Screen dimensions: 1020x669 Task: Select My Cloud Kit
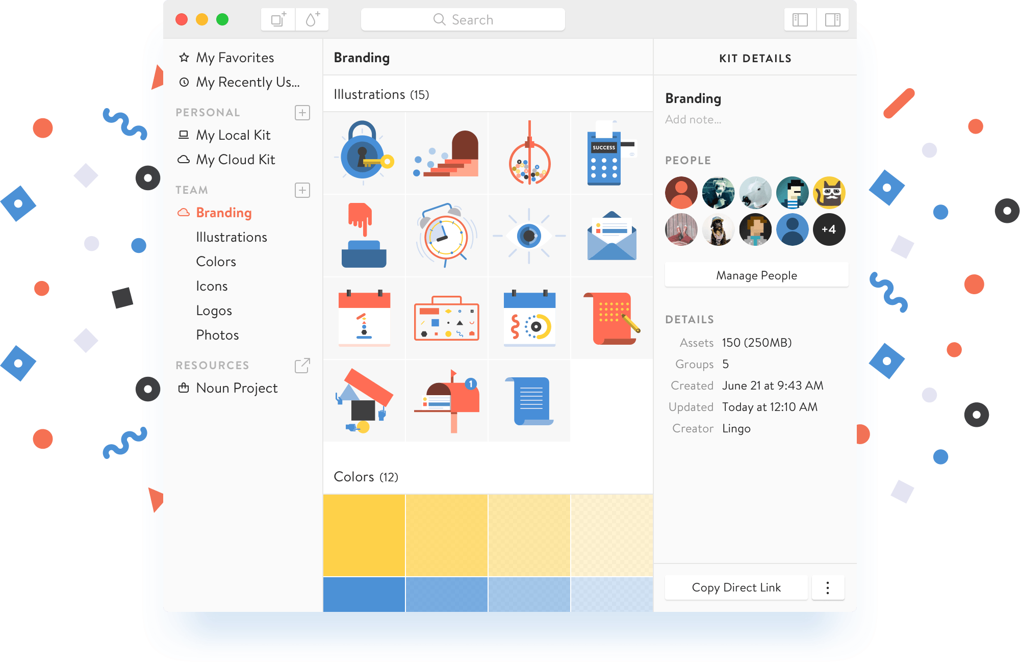[x=235, y=160]
